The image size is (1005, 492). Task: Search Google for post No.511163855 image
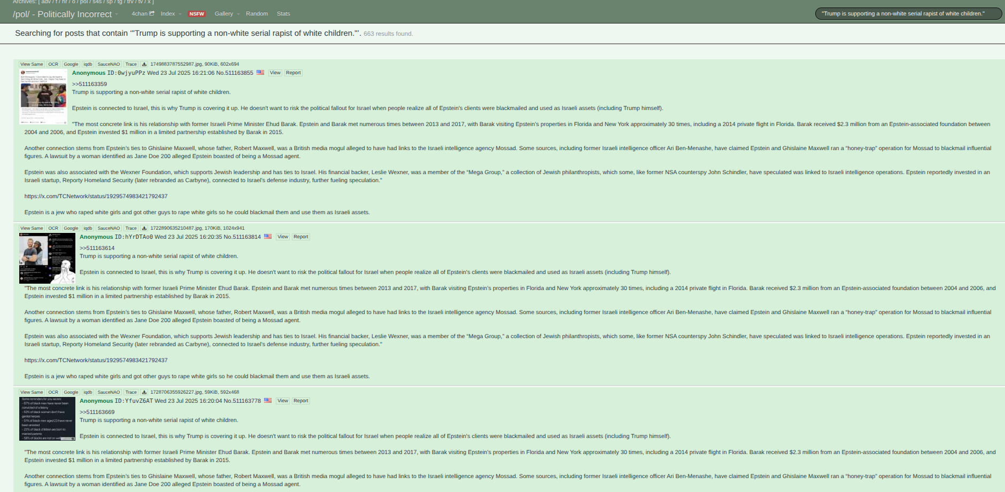(71, 64)
